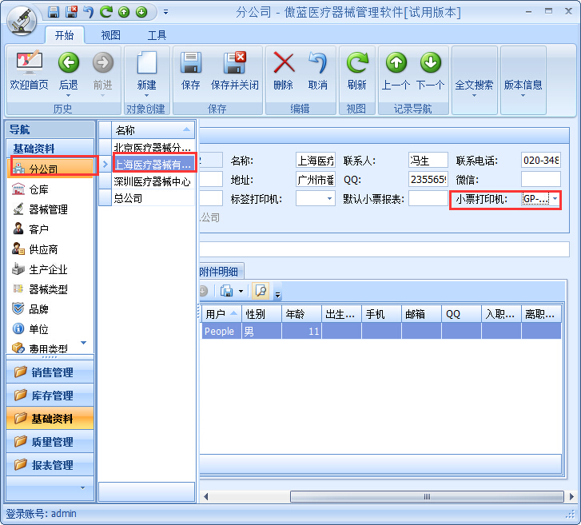Click the 新建 new document icon
Image resolution: width=581 pixels, height=525 pixels.
146,64
